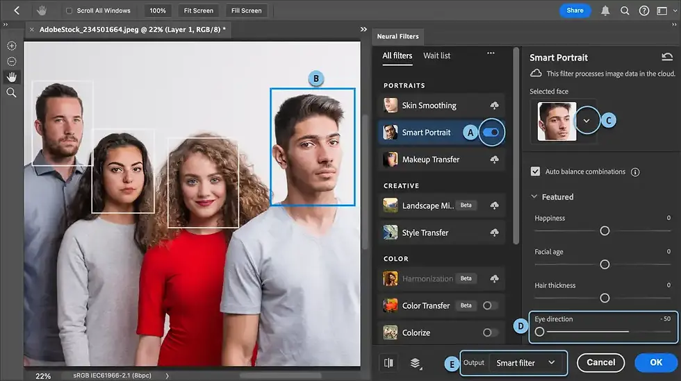Image resolution: width=681 pixels, height=381 pixels.
Task: Click the Happiness slider handle
Action: [605, 230]
